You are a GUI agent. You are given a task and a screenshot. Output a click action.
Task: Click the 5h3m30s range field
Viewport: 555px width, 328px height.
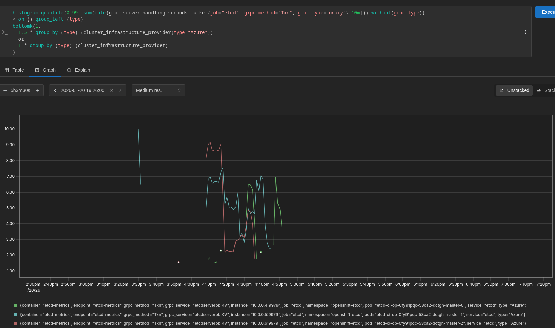coord(20,90)
